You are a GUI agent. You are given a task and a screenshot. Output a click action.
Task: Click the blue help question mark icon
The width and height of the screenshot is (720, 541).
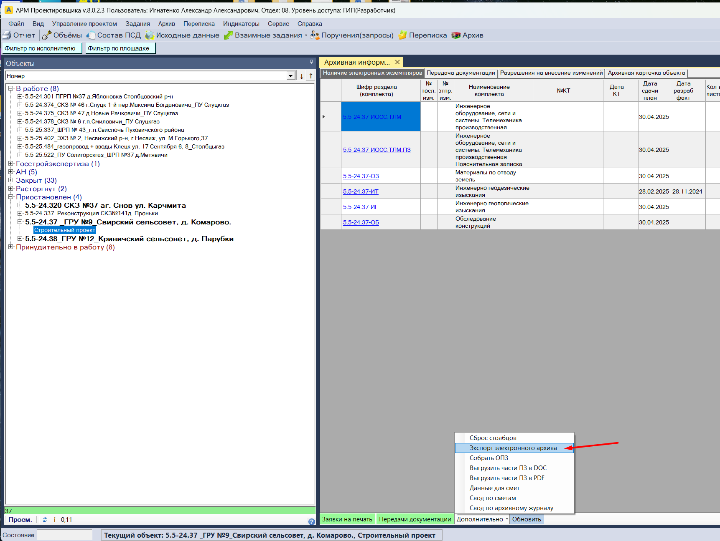(311, 521)
